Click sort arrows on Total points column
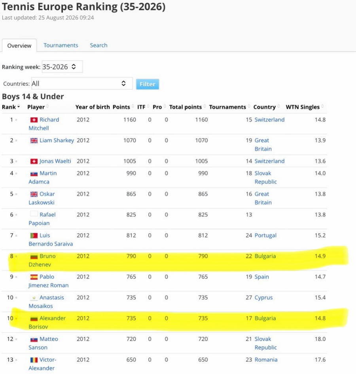Image resolution: width=356 pixels, height=374 pixels. click(205, 107)
